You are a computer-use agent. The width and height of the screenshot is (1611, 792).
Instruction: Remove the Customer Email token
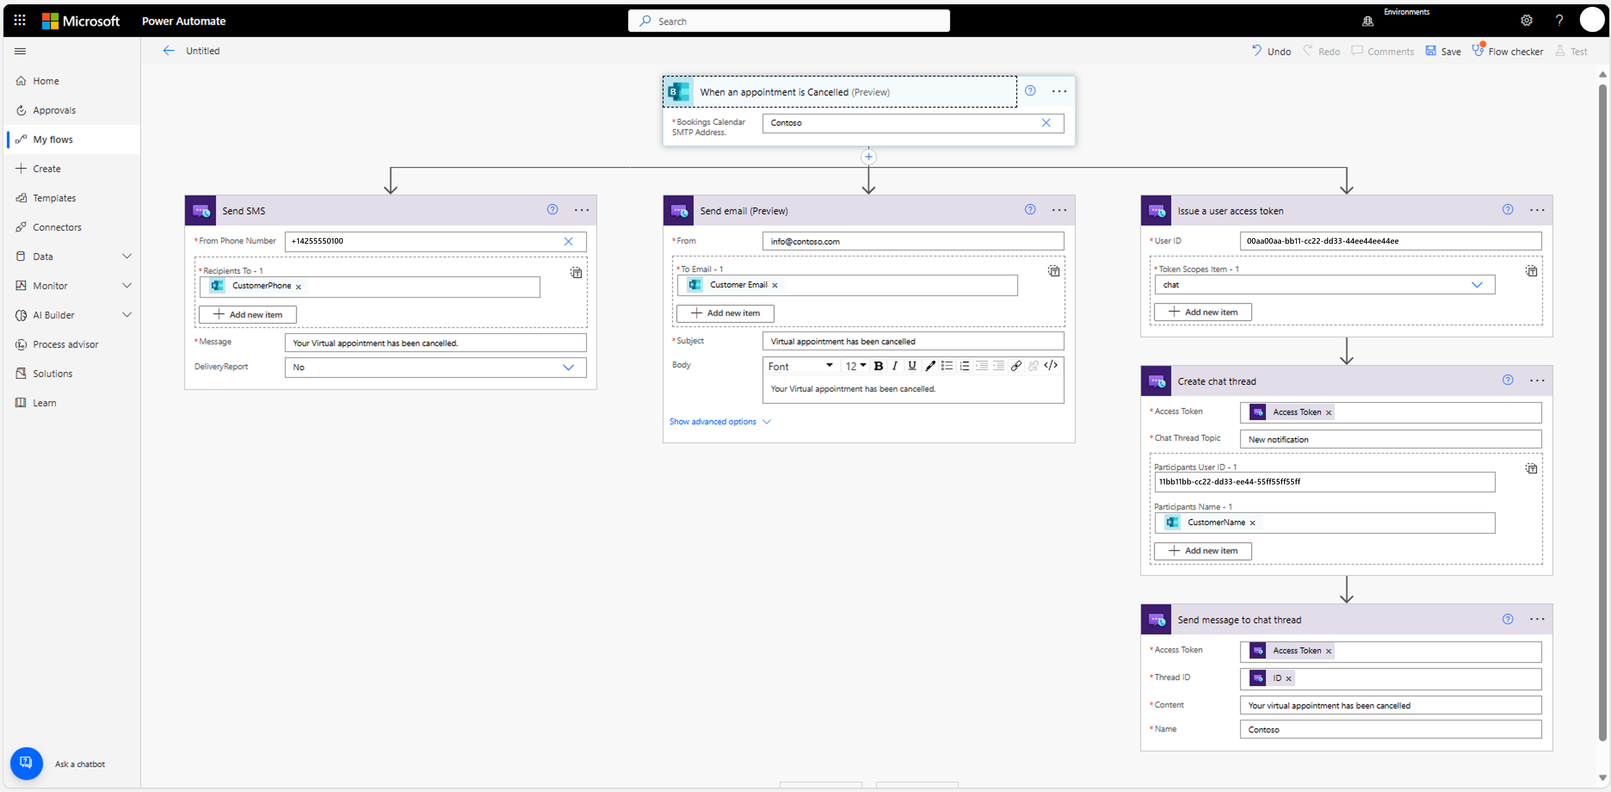[x=775, y=285]
